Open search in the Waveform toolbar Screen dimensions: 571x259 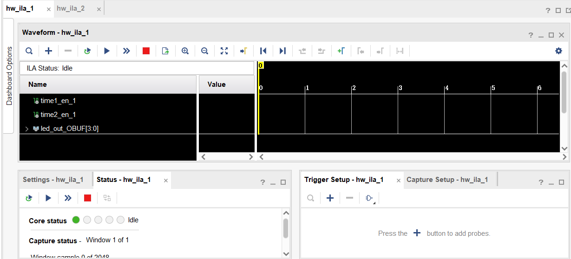coord(29,51)
